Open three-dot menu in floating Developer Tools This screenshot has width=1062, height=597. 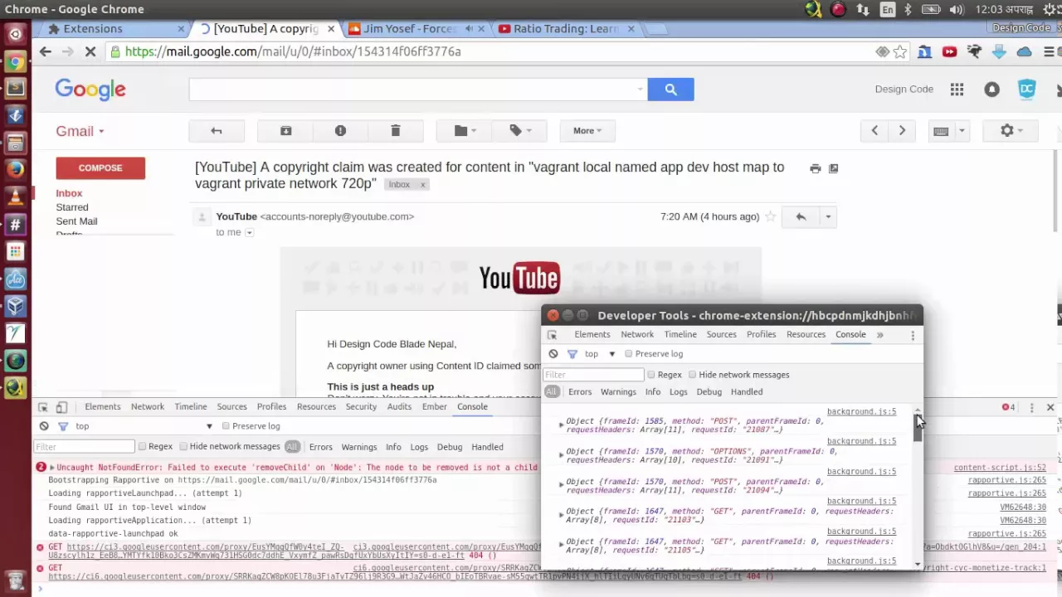coord(913,335)
